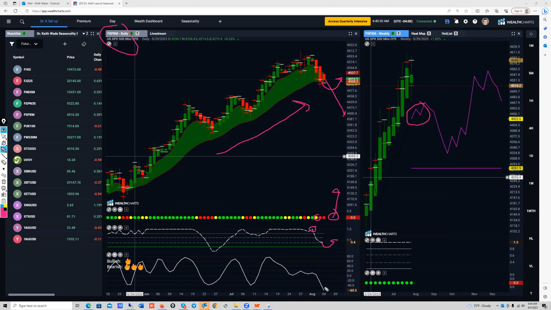Move the colored-dots indicator pane up
Viewport: 551px width, 310px height.
[120, 210]
